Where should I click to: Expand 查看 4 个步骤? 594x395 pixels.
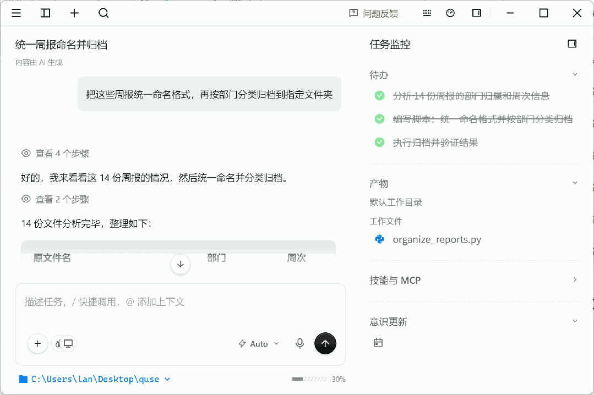55,153
